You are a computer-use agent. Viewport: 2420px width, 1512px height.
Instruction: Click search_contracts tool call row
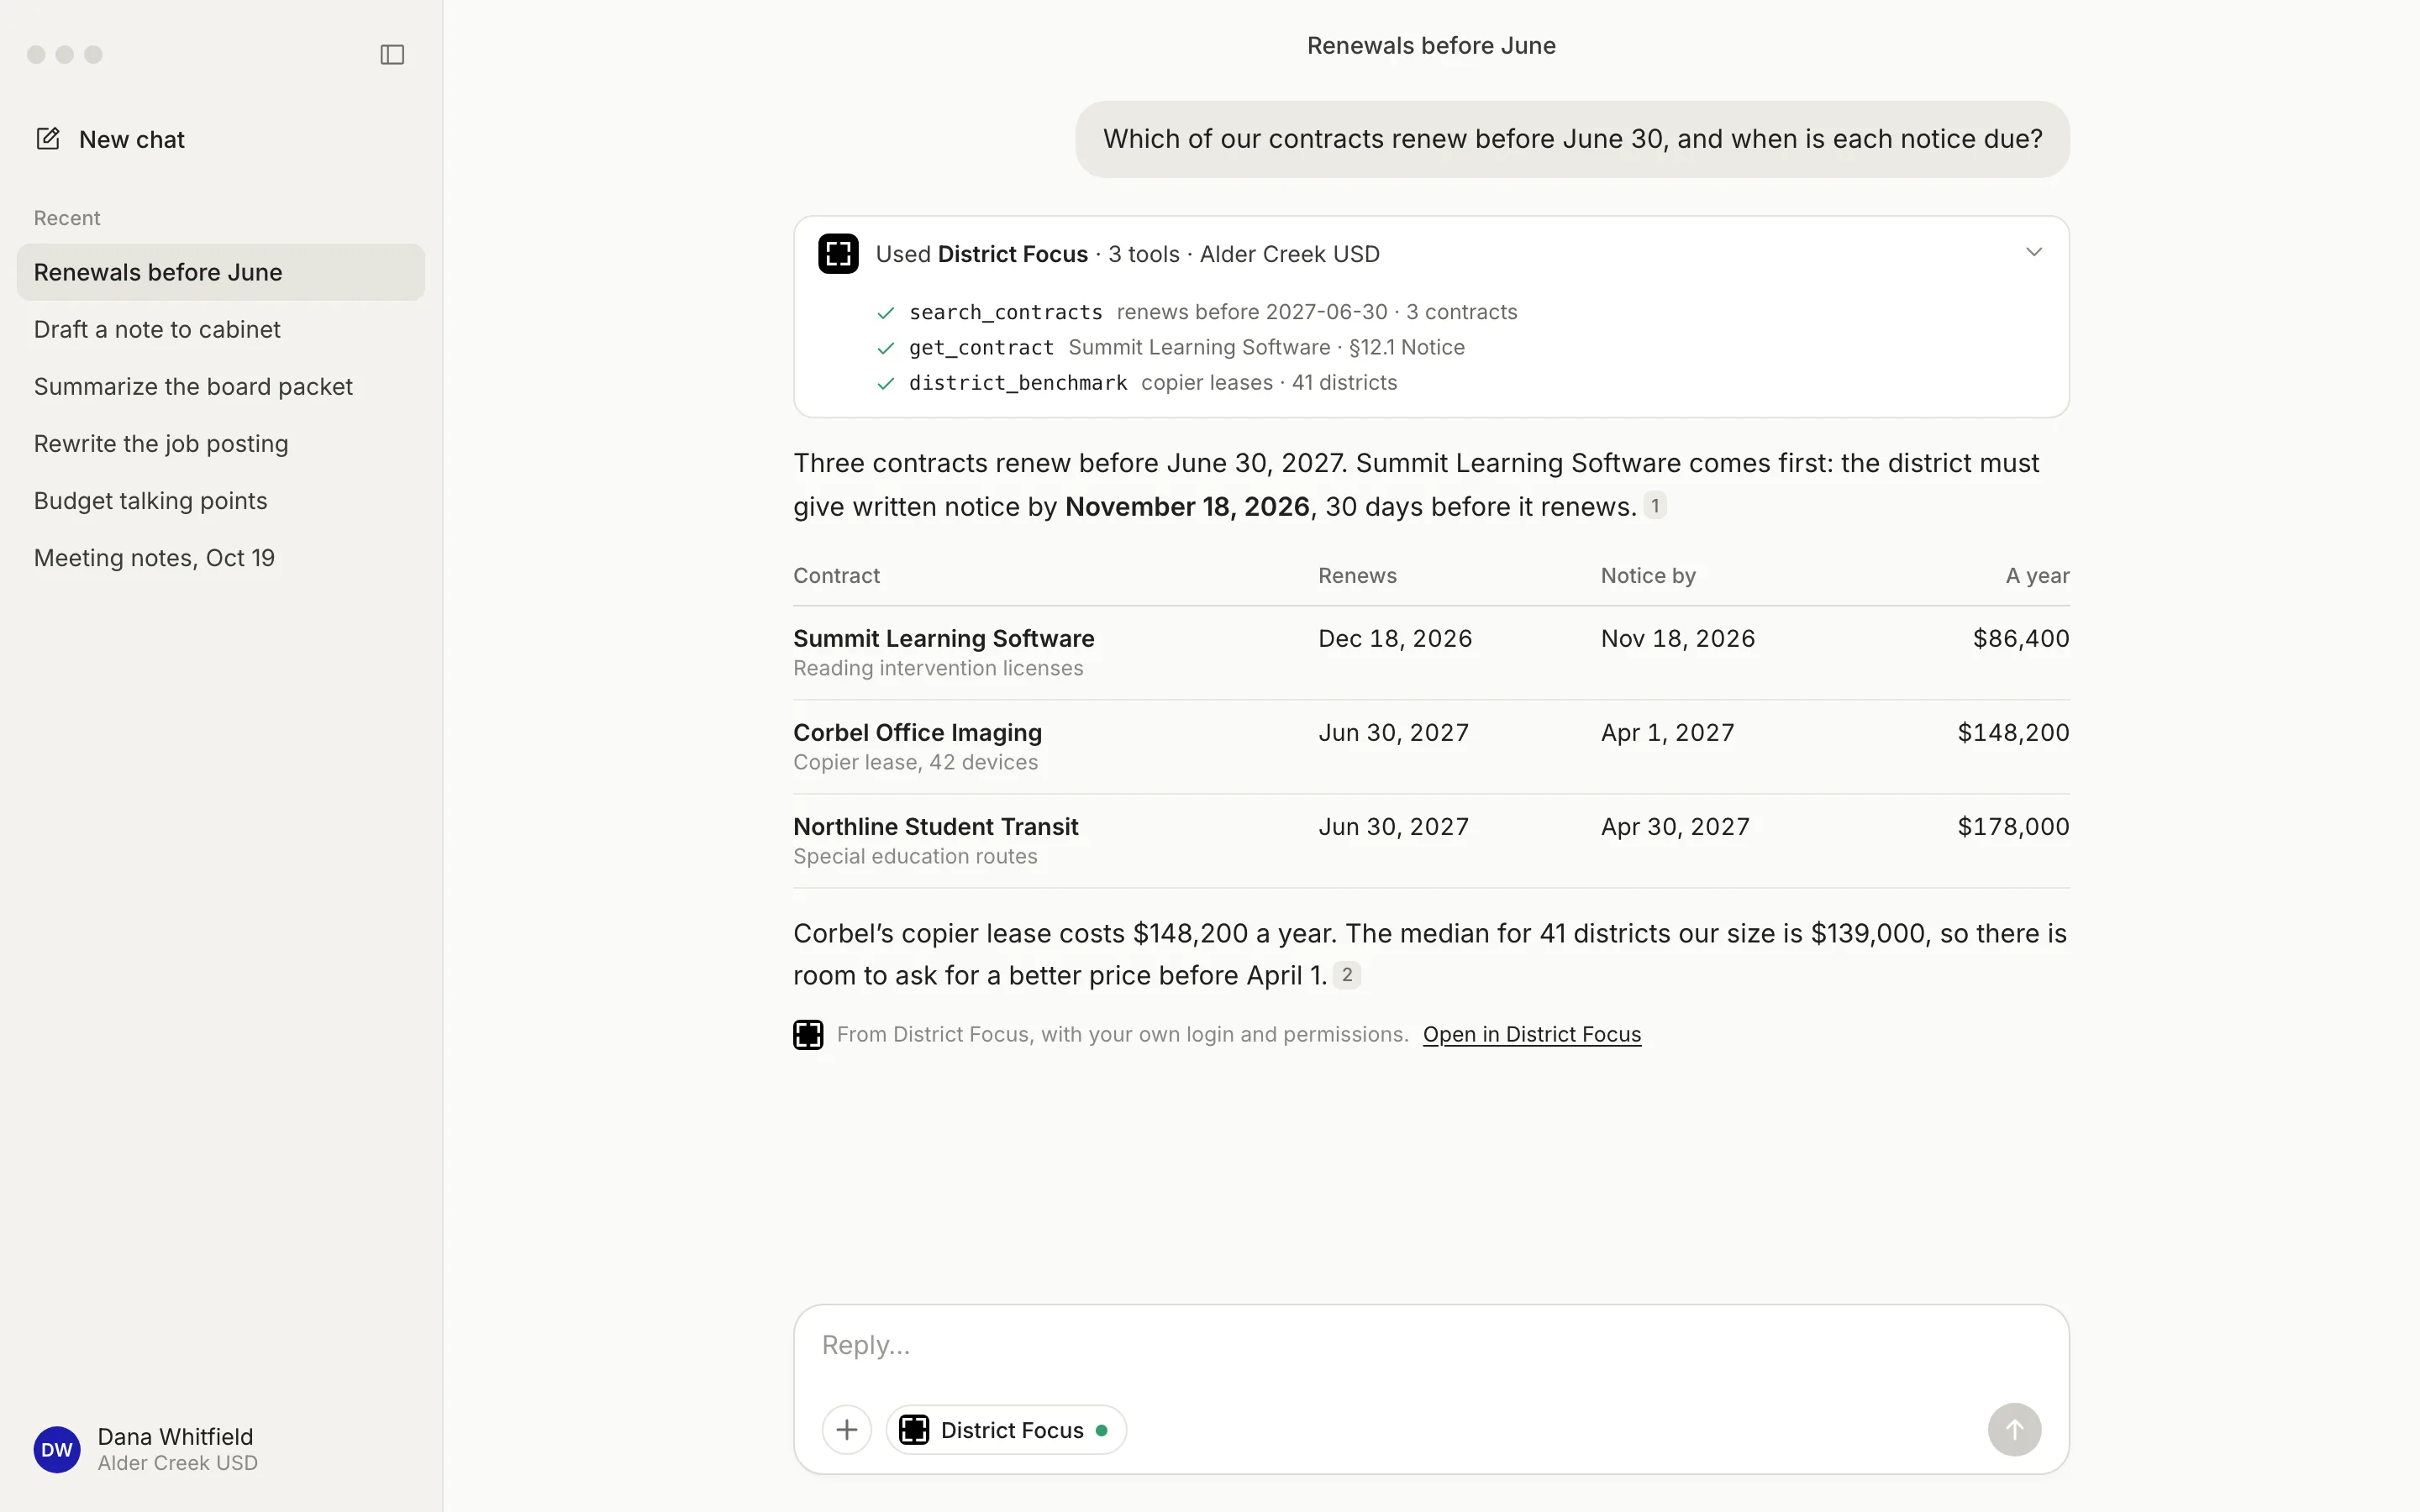tap(1196, 312)
